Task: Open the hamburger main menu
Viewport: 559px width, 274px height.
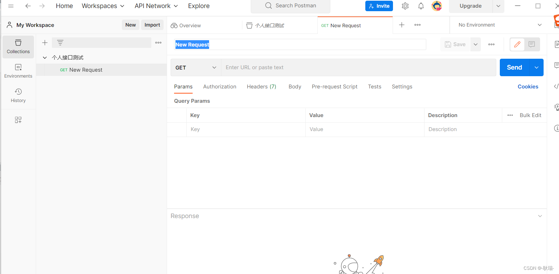Action: tap(11, 6)
